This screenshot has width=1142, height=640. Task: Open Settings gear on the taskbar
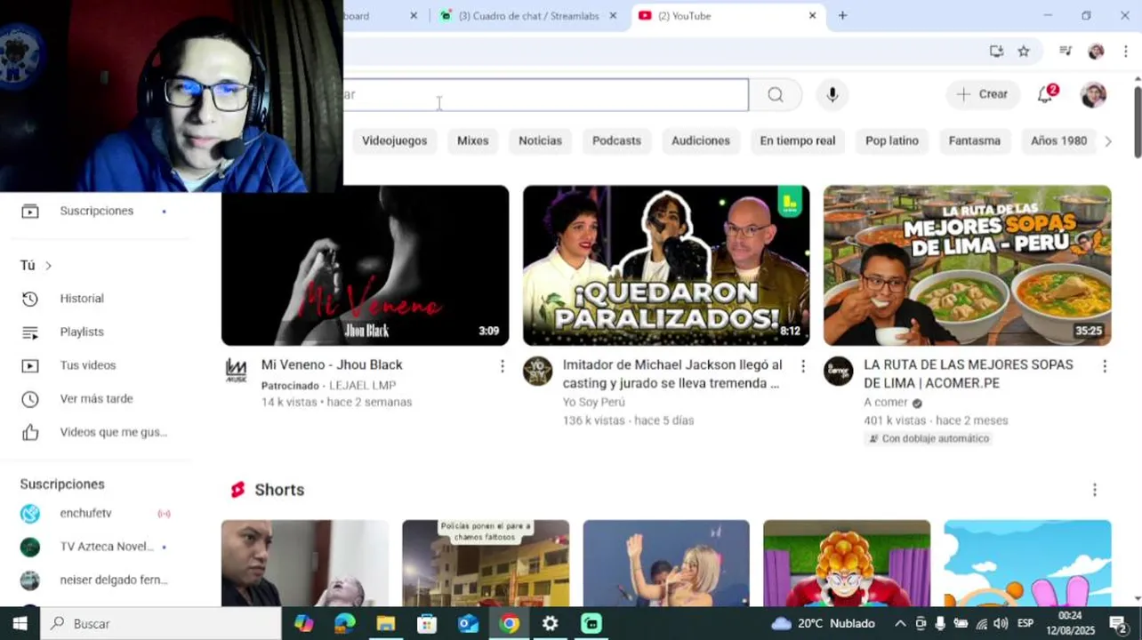[551, 624]
